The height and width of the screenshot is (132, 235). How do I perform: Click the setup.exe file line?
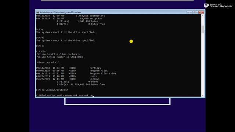coord(69,19)
